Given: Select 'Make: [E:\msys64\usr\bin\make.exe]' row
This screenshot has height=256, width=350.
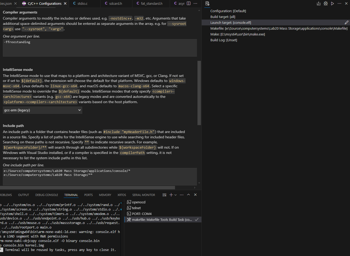Looking at the screenshot, I should coord(276,34).
